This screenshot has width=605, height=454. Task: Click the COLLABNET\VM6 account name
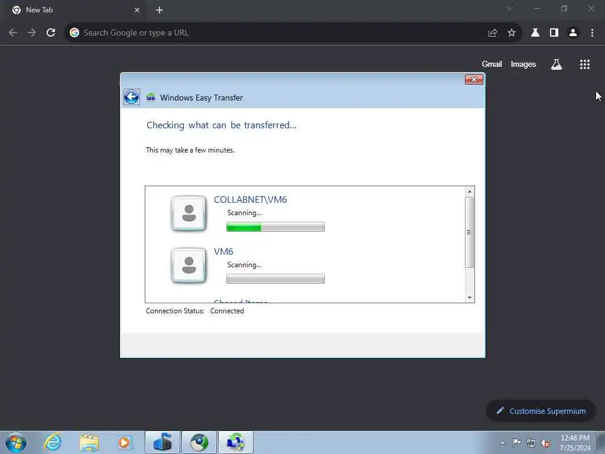click(x=251, y=200)
